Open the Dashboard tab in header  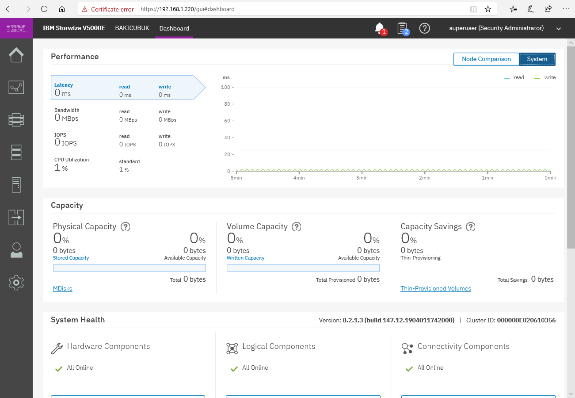pos(174,28)
